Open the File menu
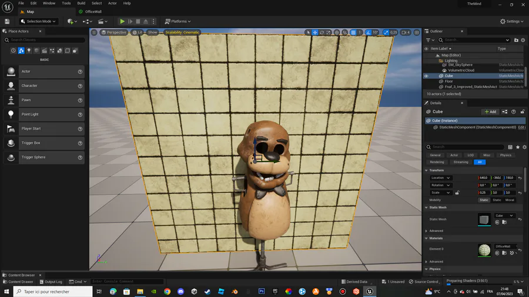529x297 pixels. [x=21, y=3]
